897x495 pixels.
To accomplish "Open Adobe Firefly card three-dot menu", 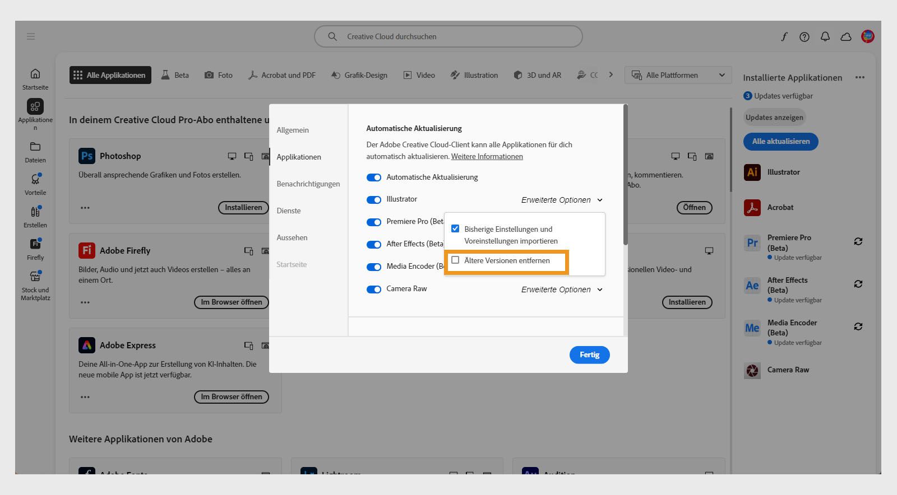I will click(x=85, y=302).
